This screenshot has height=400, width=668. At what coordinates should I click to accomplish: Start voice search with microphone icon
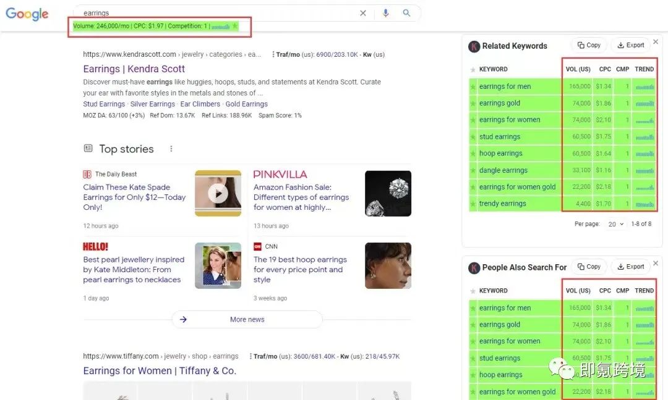[x=385, y=13]
